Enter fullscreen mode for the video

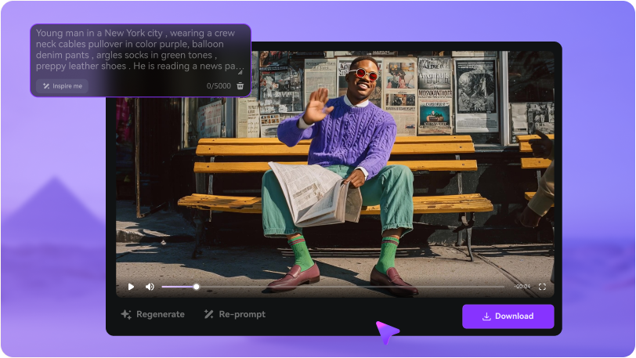point(542,287)
